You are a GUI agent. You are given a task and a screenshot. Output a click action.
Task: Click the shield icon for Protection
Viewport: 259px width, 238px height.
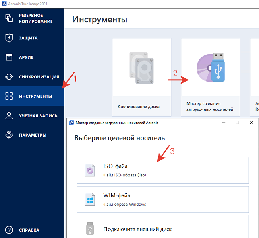pos(9,38)
